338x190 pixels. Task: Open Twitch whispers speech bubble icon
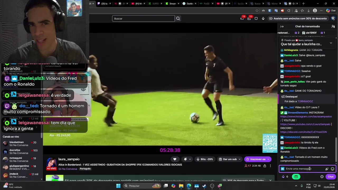point(256,18)
